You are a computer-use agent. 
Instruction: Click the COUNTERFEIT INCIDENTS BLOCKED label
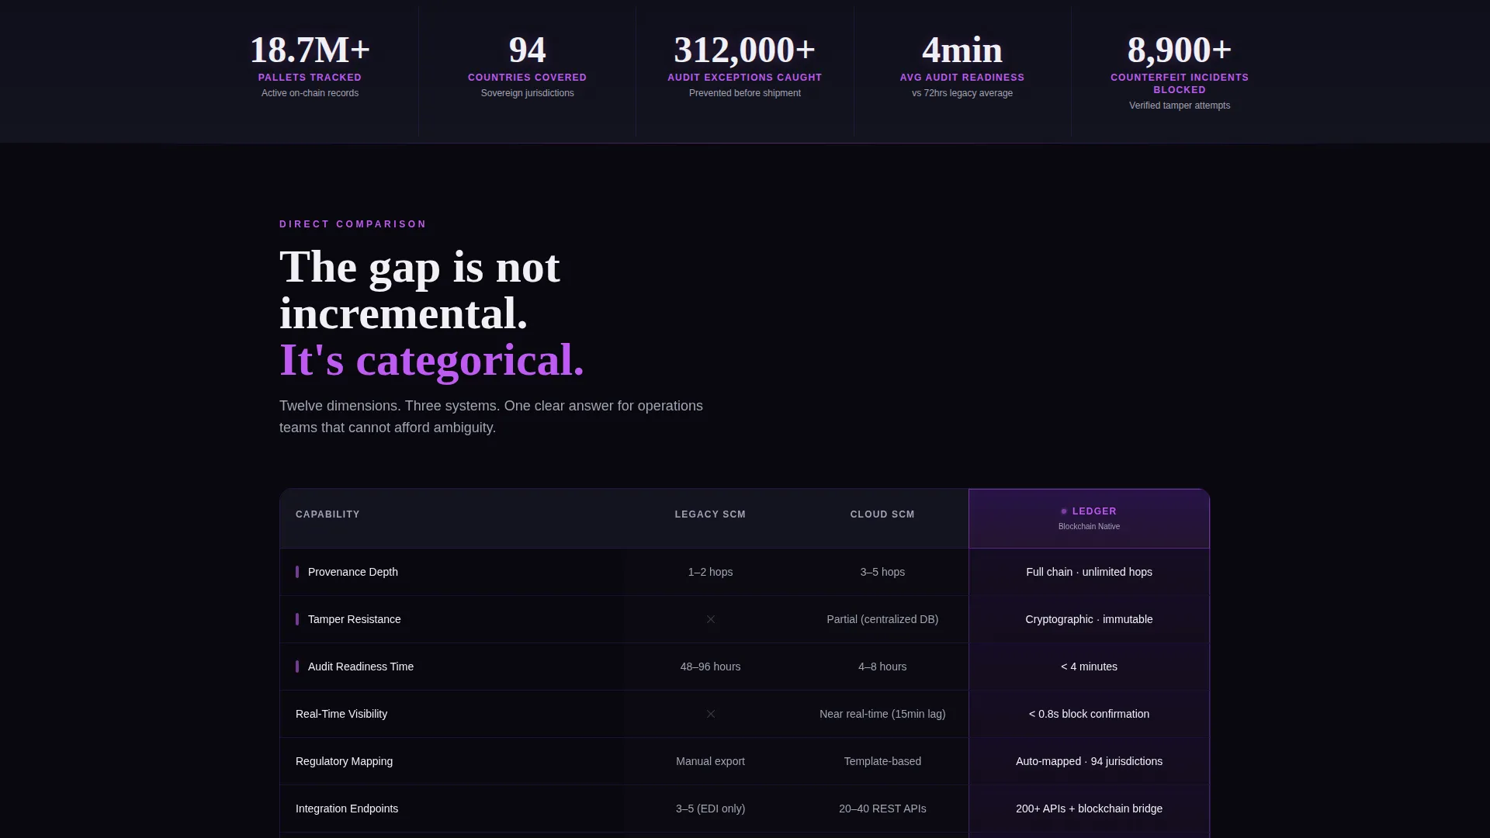(x=1179, y=84)
